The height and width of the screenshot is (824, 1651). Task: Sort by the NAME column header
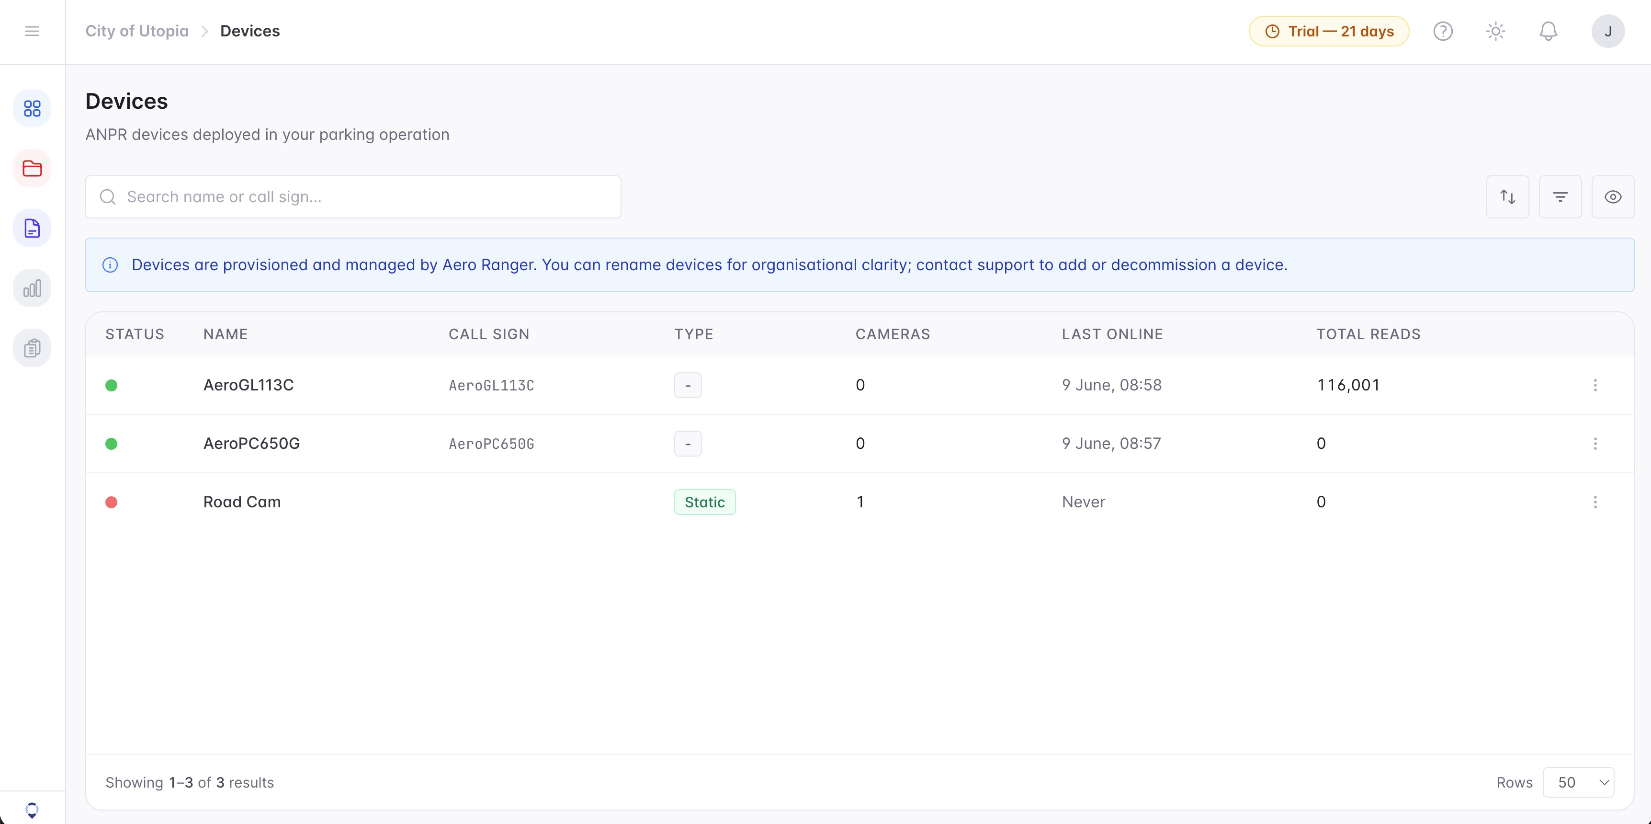pyautogui.click(x=226, y=334)
